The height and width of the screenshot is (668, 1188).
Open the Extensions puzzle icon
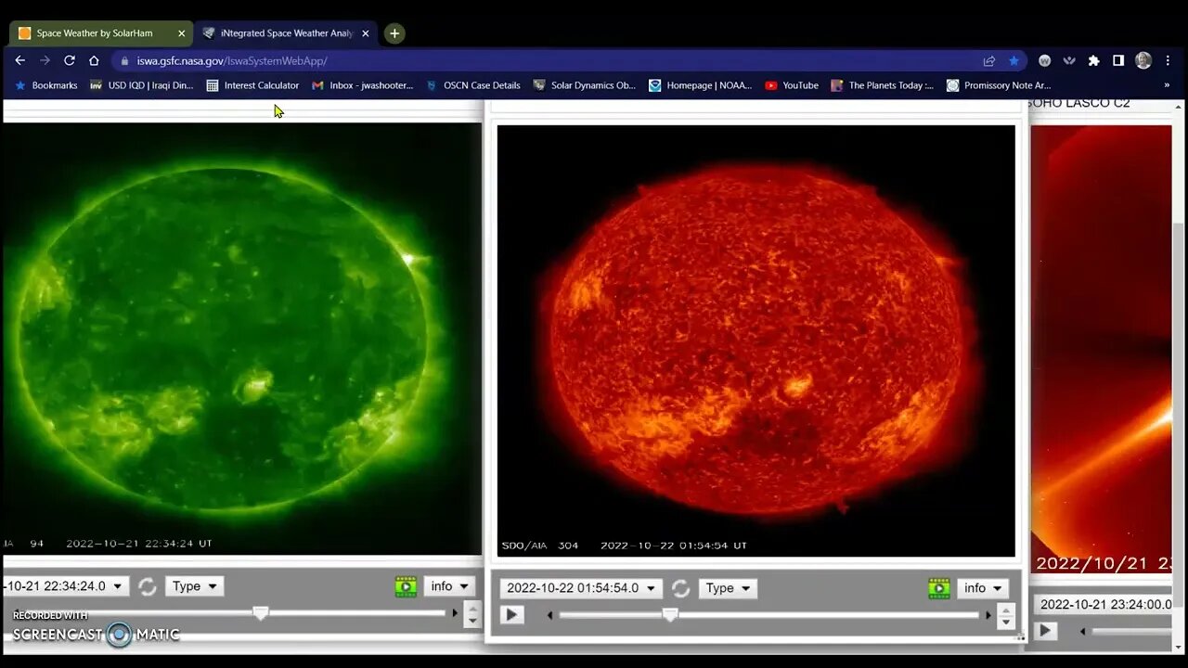click(1094, 60)
